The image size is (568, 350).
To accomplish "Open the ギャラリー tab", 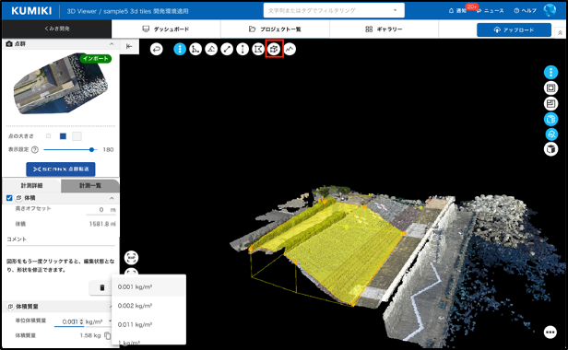I will (x=384, y=29).
